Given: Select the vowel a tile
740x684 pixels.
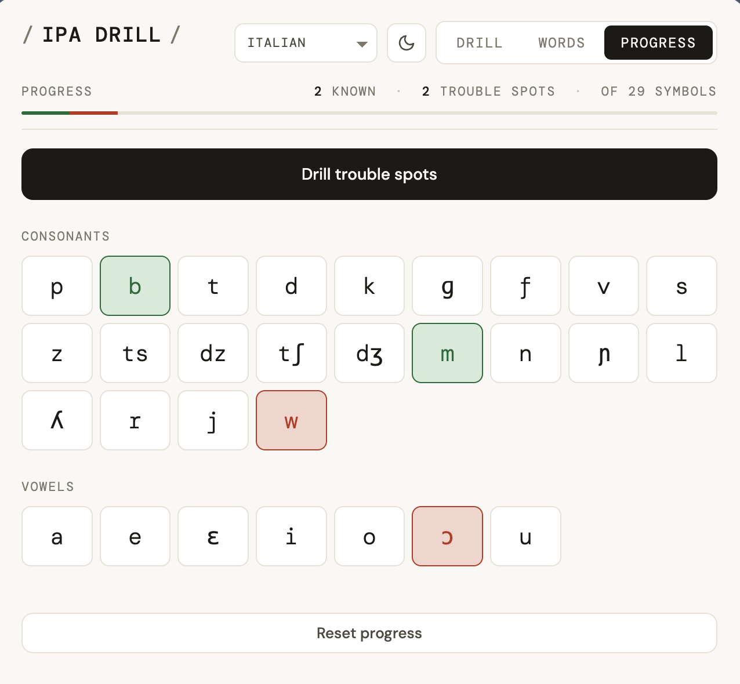Looking at the screenshot, I should tap(57, 536).
